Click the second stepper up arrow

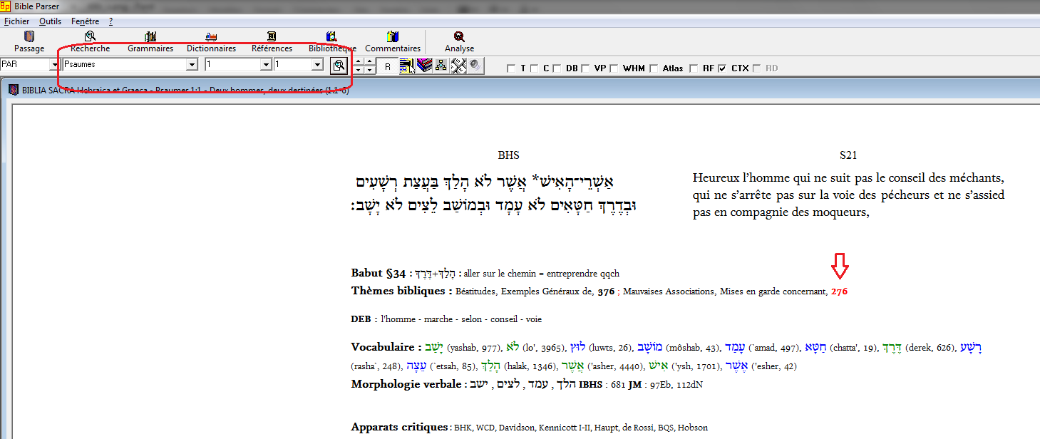point(370,61)
